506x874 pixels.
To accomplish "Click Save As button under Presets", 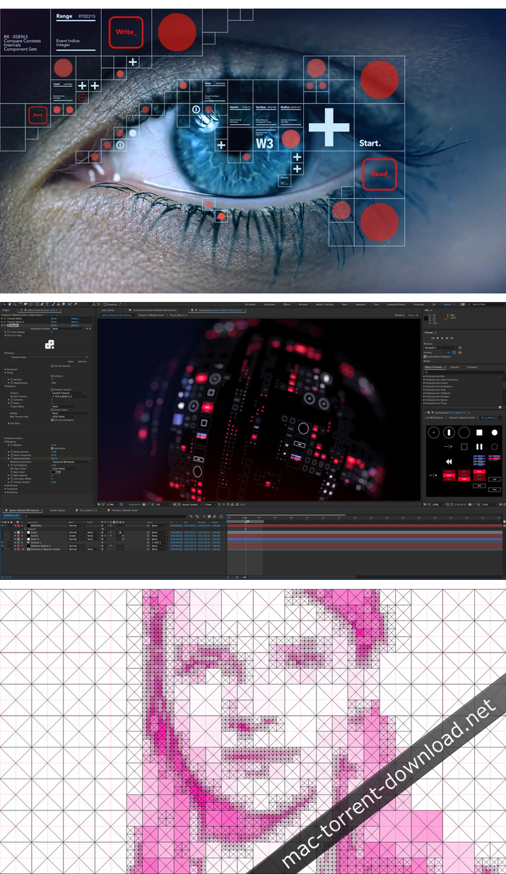I will 83,361.
